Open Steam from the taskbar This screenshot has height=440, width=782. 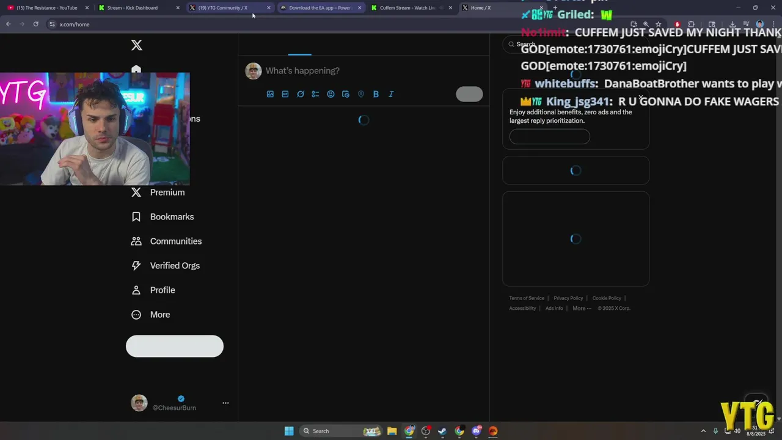442,431
